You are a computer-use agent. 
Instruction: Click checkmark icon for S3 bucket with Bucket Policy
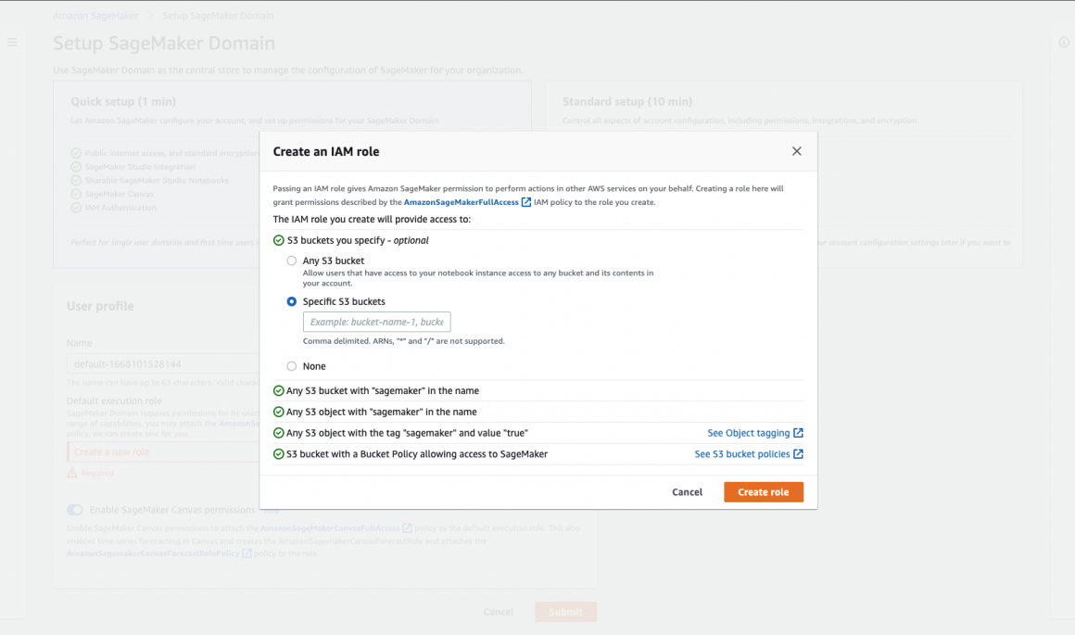pyautogui.click(x=279, y=454)
